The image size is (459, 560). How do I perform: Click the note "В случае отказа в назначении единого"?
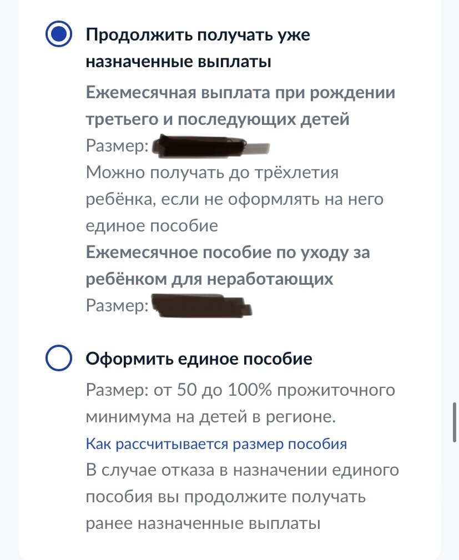(x=243, y=470)
